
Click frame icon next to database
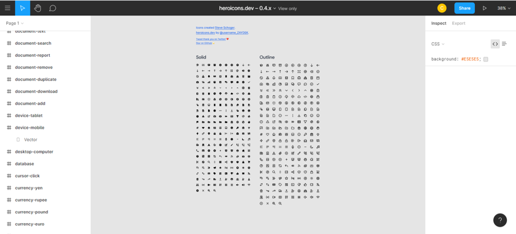[9, 164]
